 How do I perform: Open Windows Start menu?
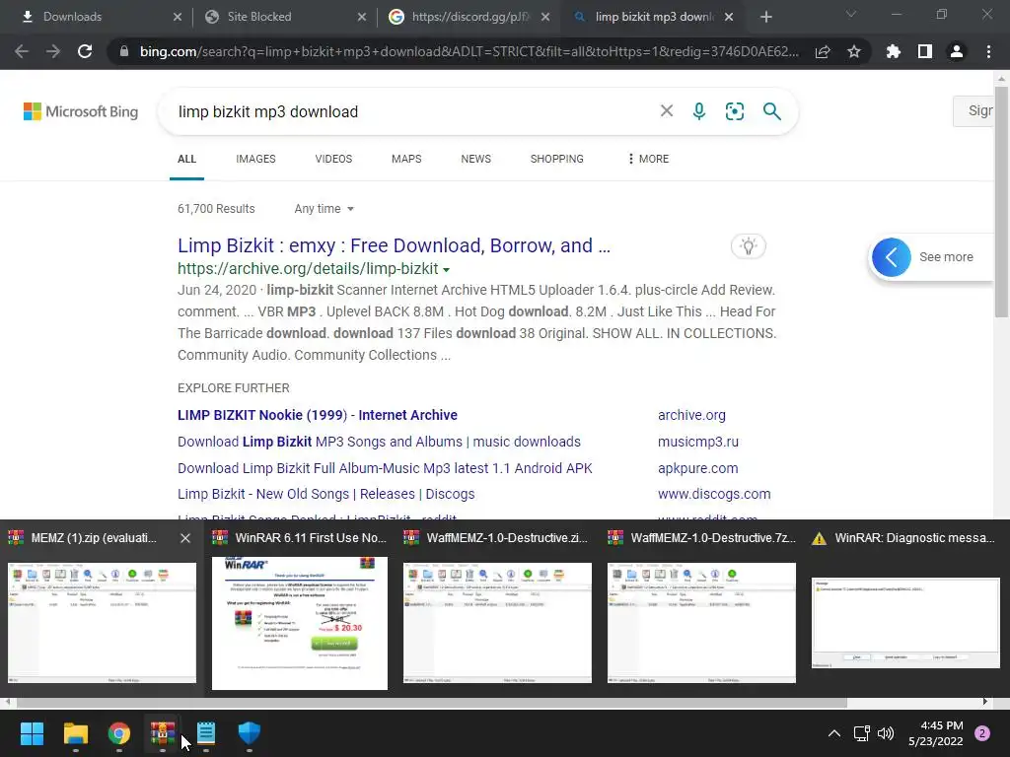(x=32, y=733)
